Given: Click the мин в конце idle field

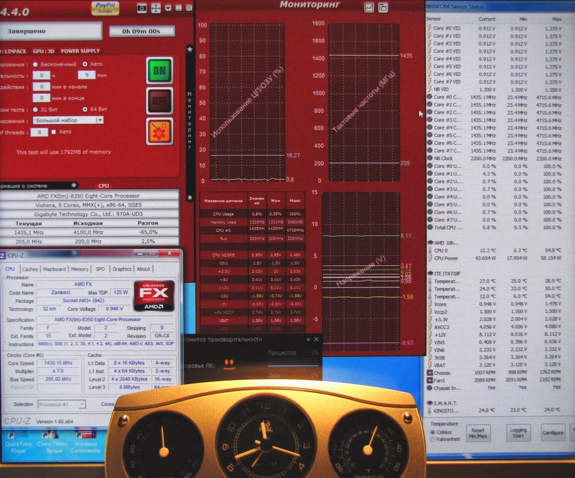Looking at the screenshot, I should tap(41, 98).
